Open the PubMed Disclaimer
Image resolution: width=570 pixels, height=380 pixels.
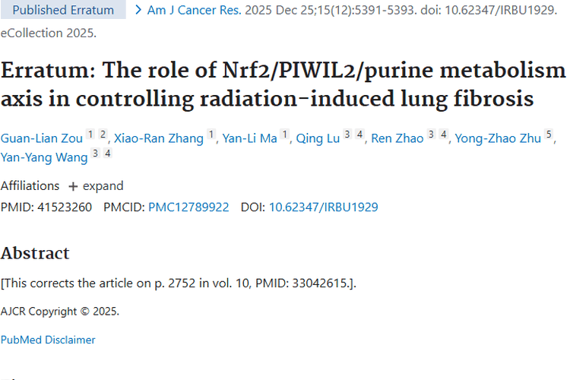[48, 340]
